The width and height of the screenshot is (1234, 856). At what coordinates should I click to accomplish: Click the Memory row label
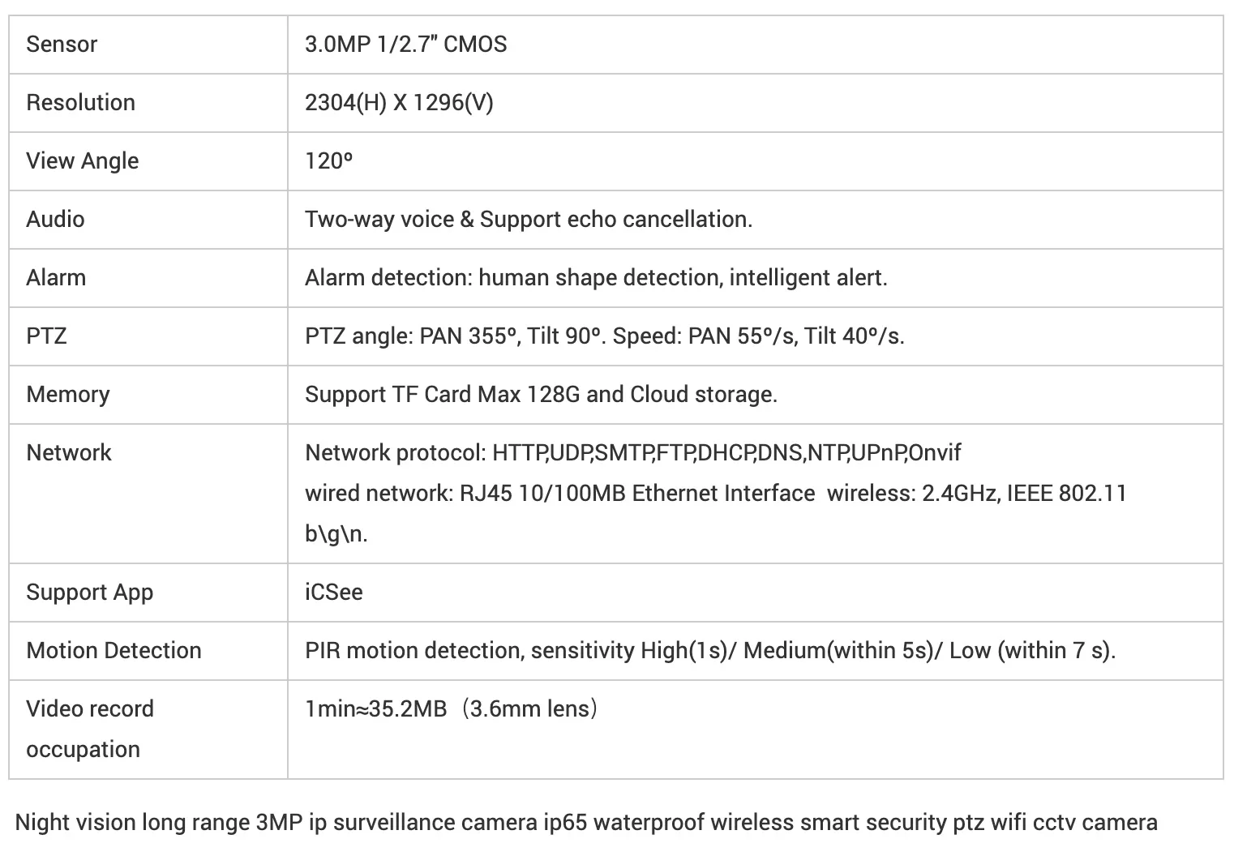point(68,395)
